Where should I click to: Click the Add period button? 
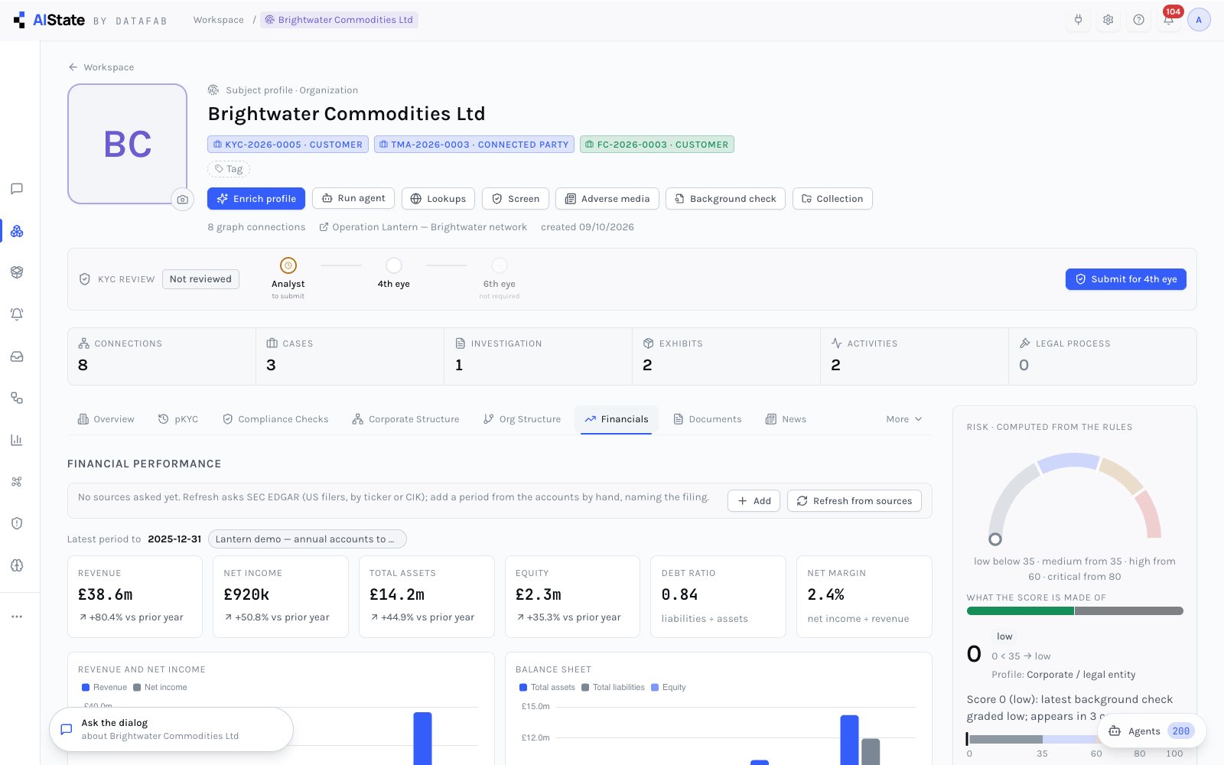tap(754, 501)
